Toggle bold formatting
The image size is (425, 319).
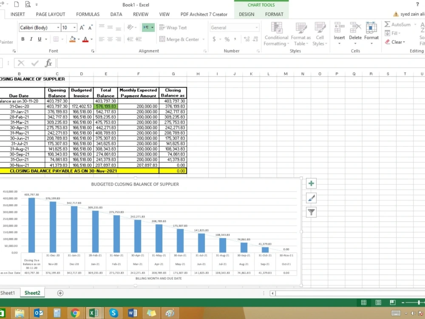point(23,39)
